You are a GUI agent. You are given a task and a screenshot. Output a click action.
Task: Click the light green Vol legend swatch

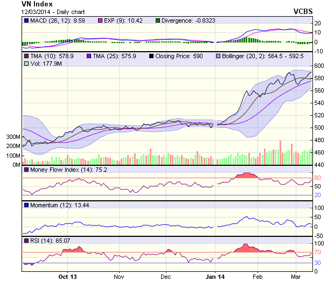(x=26, y=64)
